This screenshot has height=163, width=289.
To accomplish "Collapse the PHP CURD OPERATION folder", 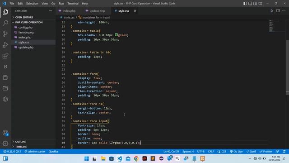I will pyautogui.click(x=33, y=22).
